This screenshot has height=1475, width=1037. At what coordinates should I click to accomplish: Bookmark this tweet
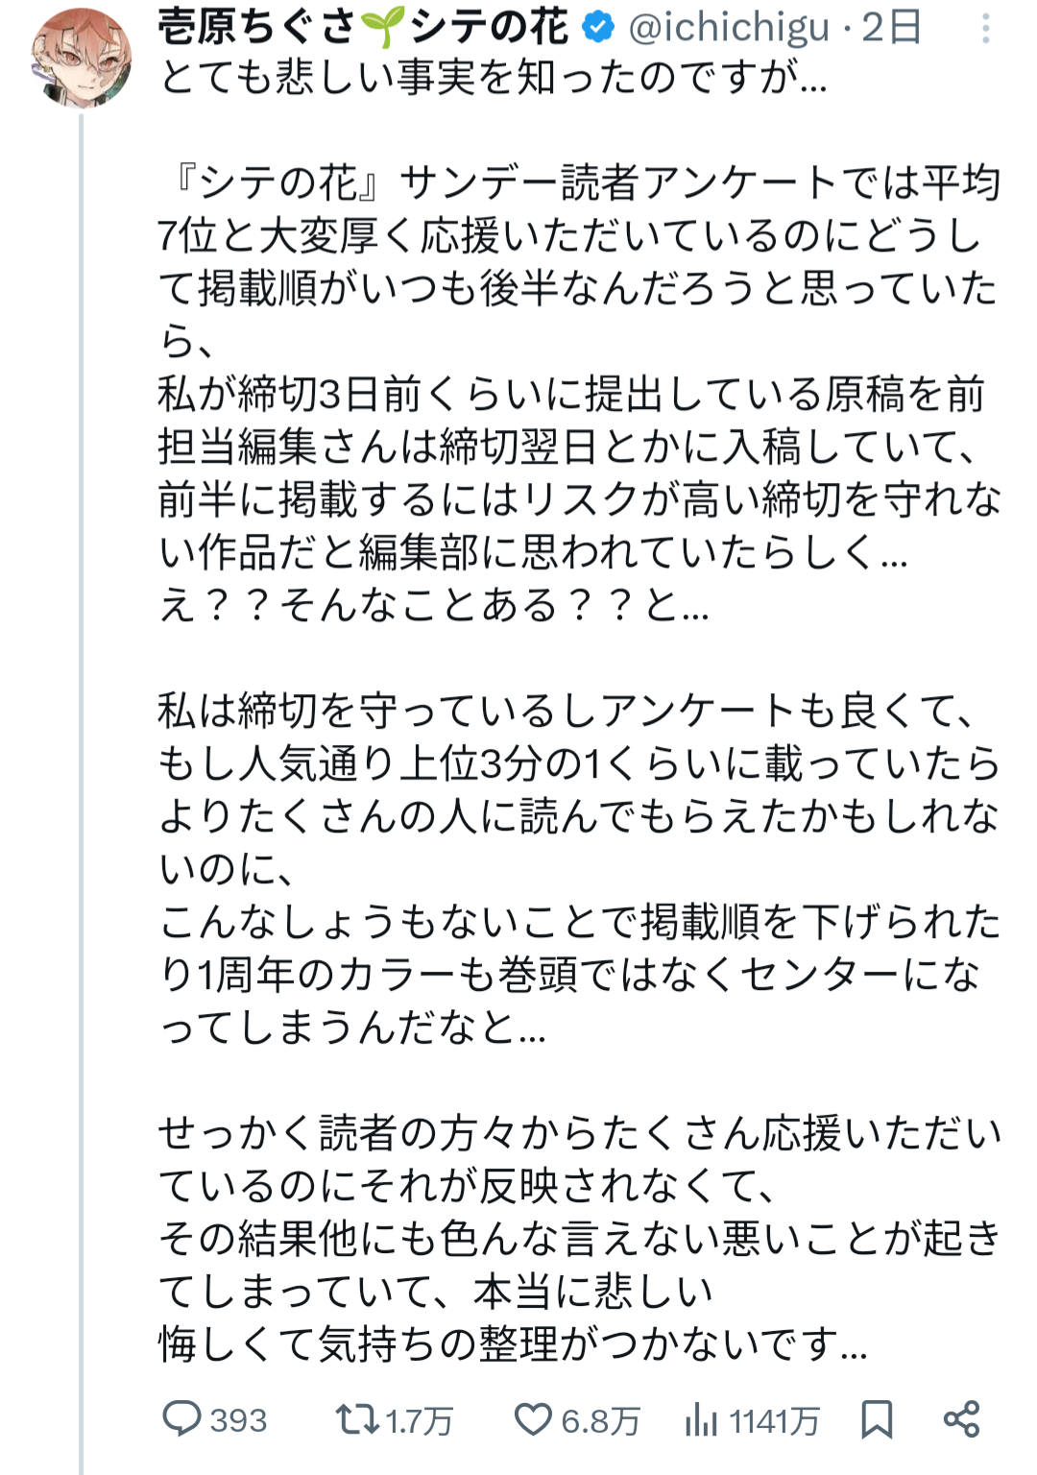click(876, 1418)
